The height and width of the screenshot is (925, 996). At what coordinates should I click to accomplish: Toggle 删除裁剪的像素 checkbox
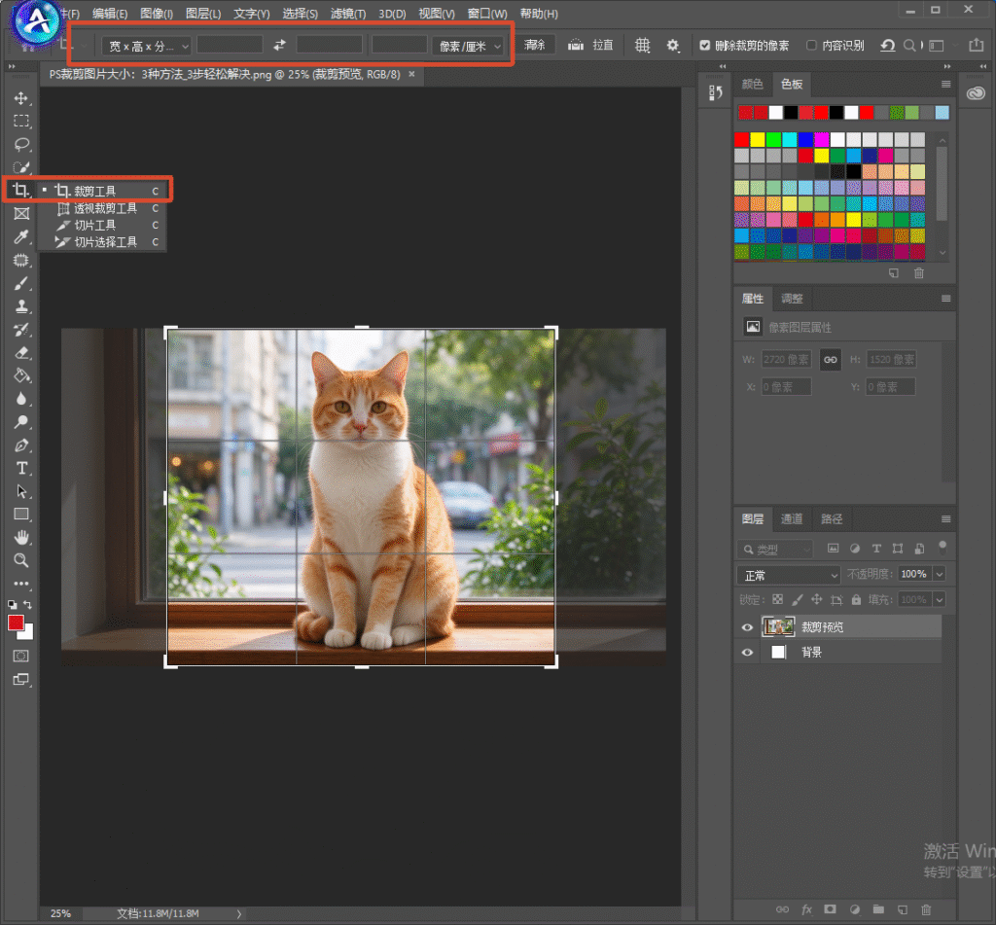pos(704,45)
